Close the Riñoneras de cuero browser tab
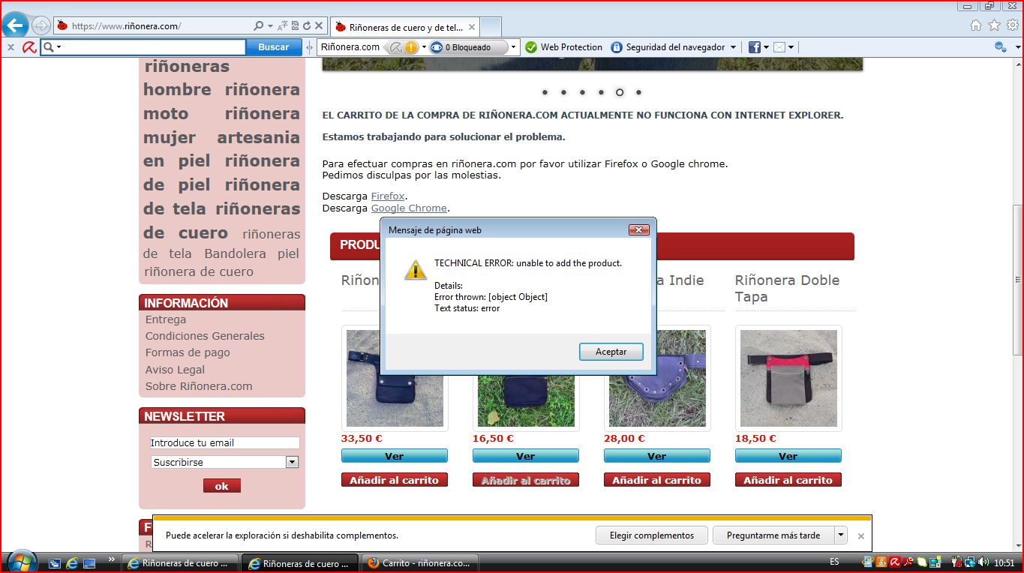 (x=472, y=27)
